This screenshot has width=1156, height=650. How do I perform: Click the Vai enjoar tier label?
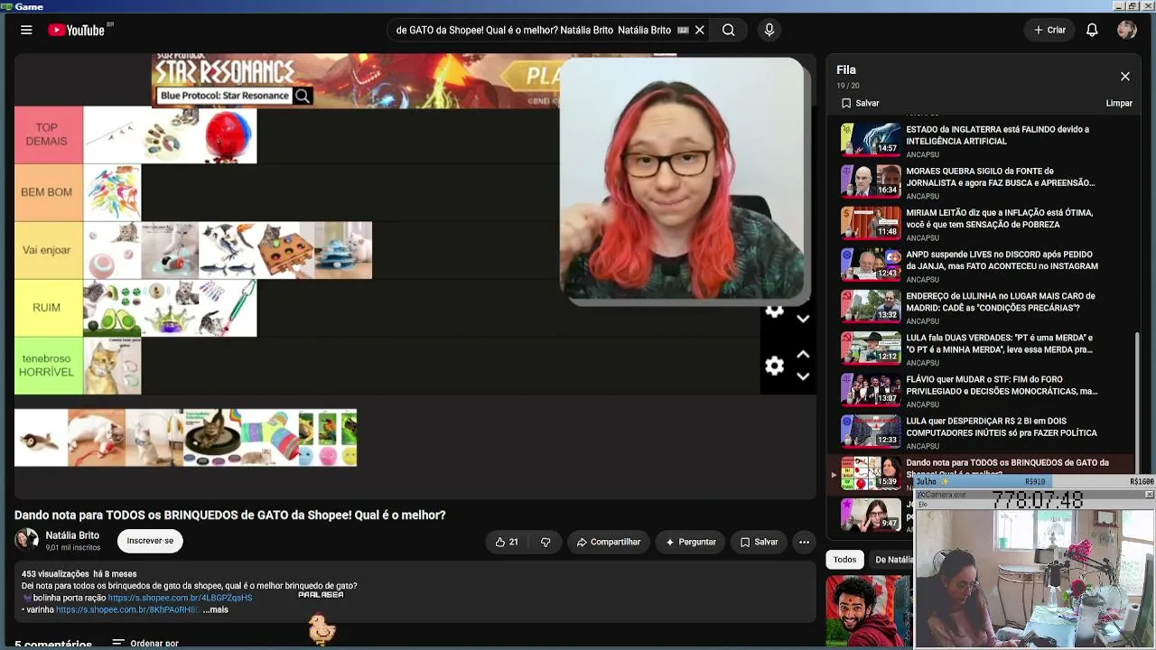pos(48,250)
